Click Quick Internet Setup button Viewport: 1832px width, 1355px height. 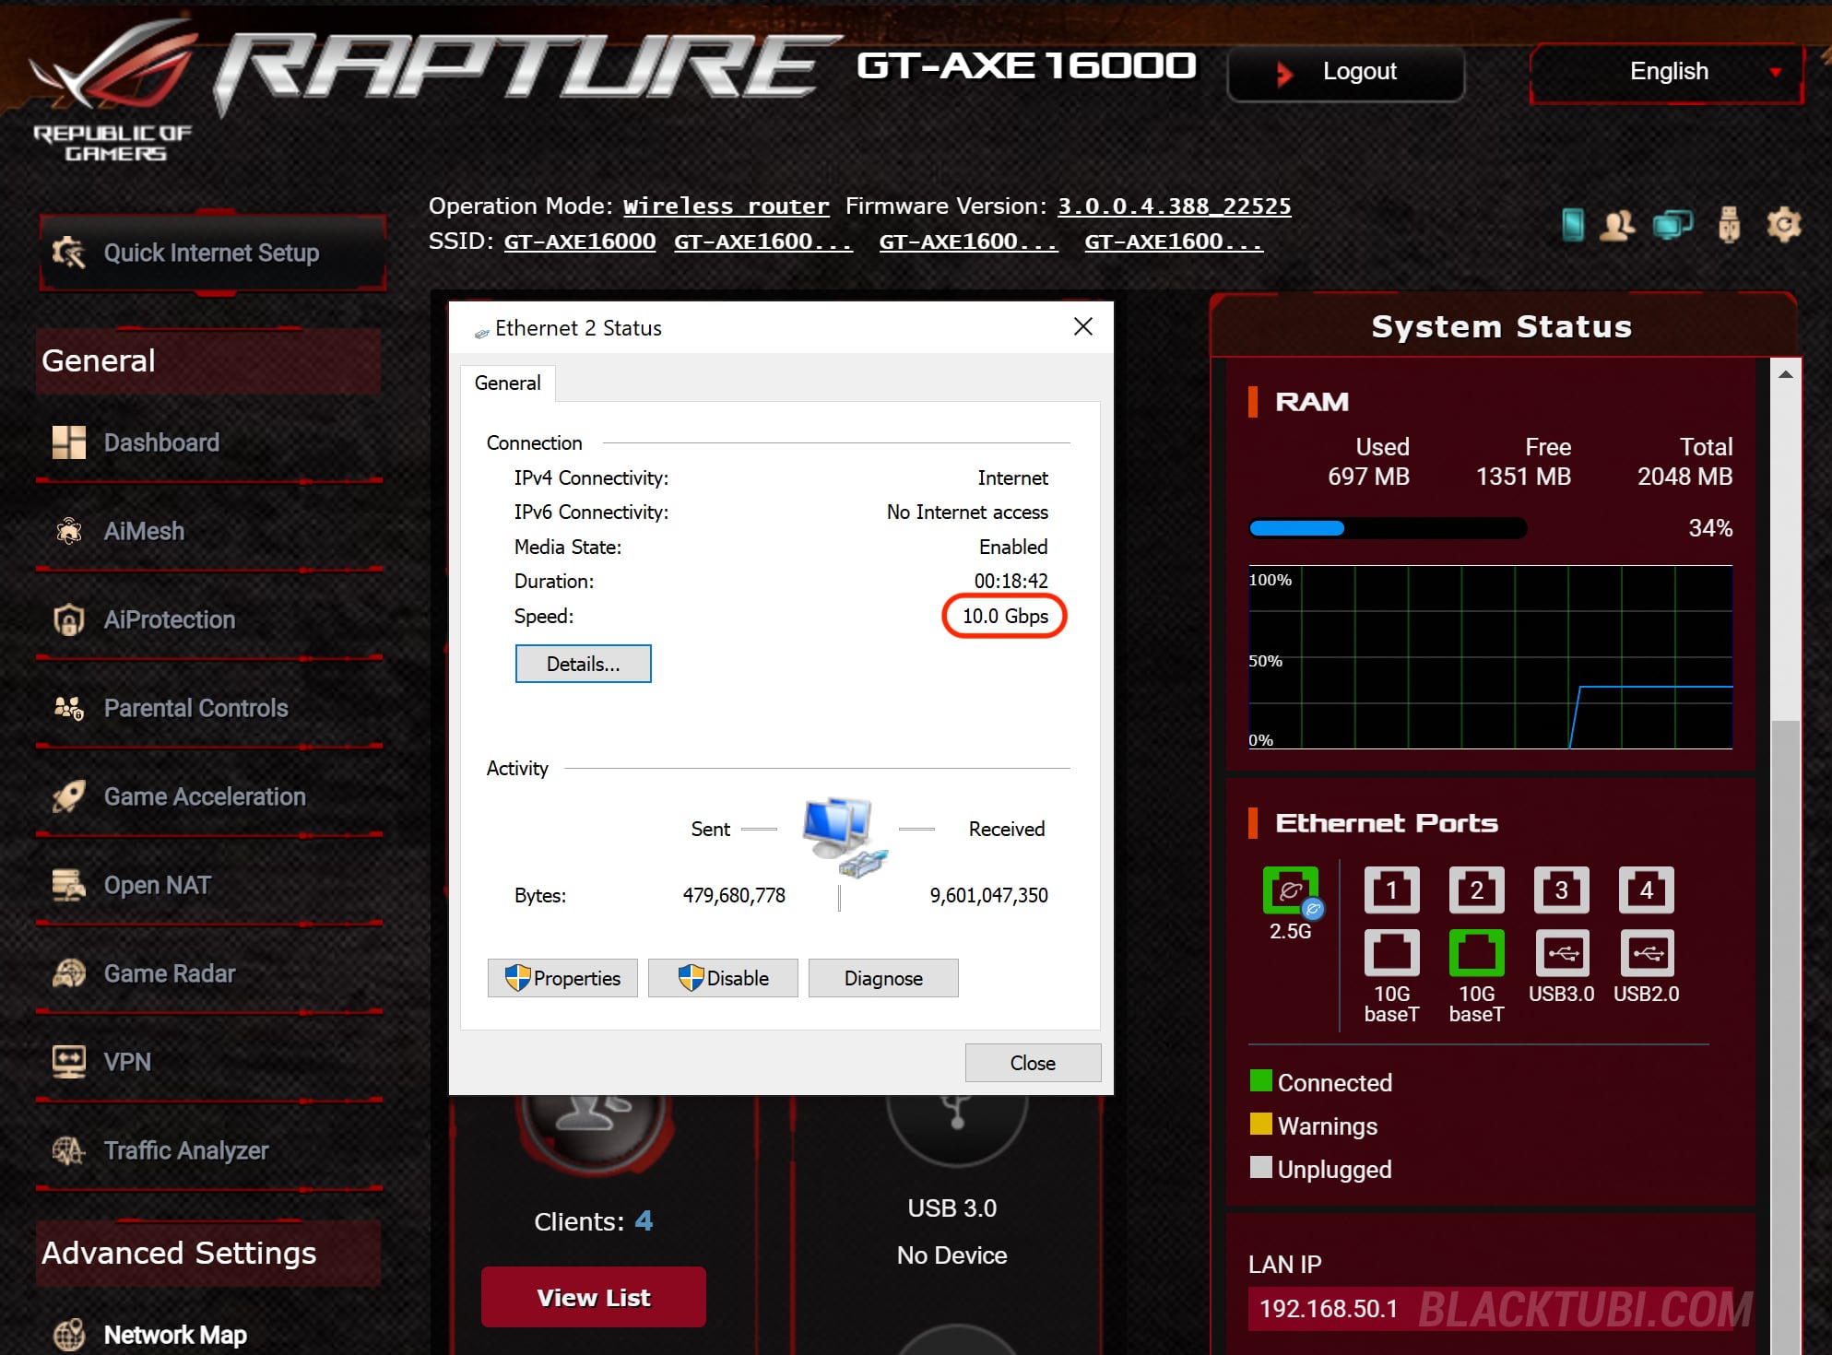point(213,253)
